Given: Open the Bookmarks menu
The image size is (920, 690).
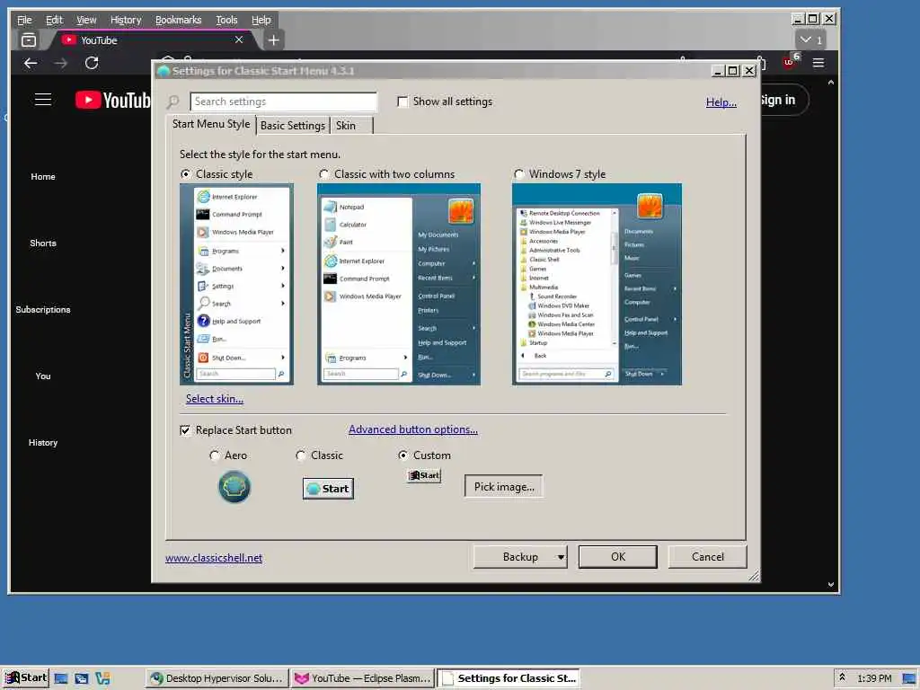Looking at the screenshot, I should click(179, 20).
